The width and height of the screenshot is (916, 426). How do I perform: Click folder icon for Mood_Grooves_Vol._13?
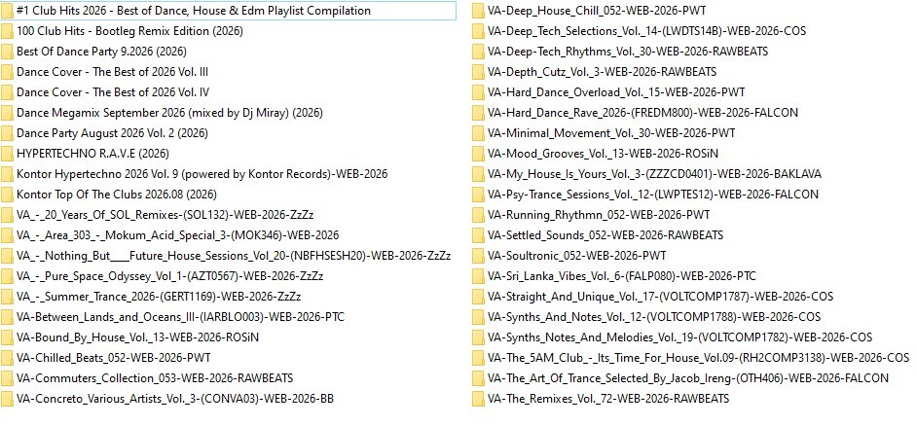click(x=478, y=154)
